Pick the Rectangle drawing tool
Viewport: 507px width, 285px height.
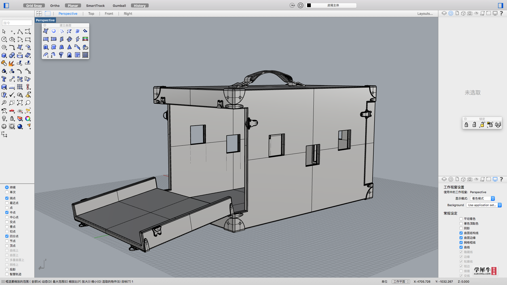28,39
